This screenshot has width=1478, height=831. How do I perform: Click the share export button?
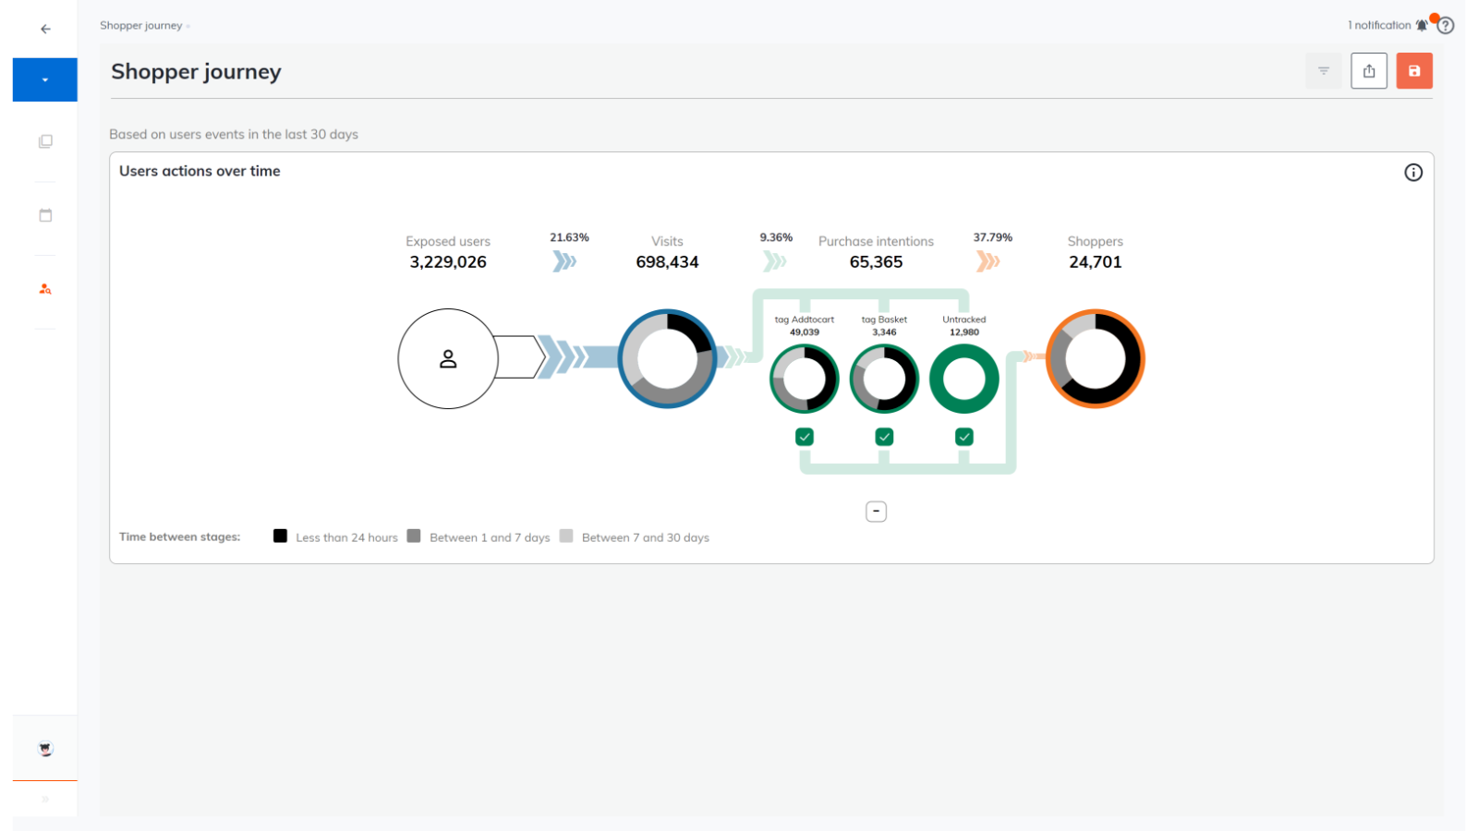click(x=1369, y=71)
